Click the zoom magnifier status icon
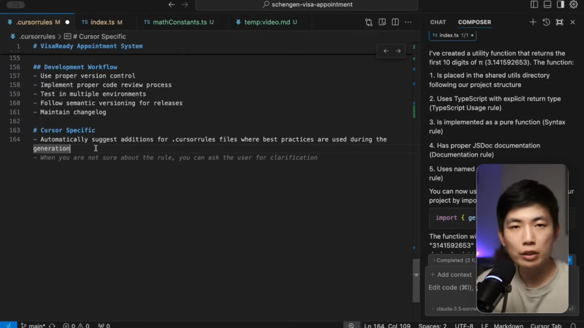This screenshot has height=328, width=584. coord(351,326)
